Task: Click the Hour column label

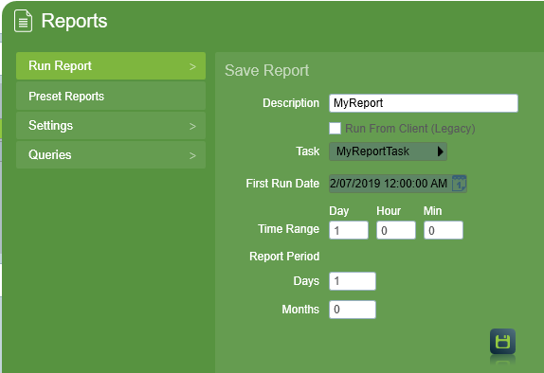Action: [389, 211]
